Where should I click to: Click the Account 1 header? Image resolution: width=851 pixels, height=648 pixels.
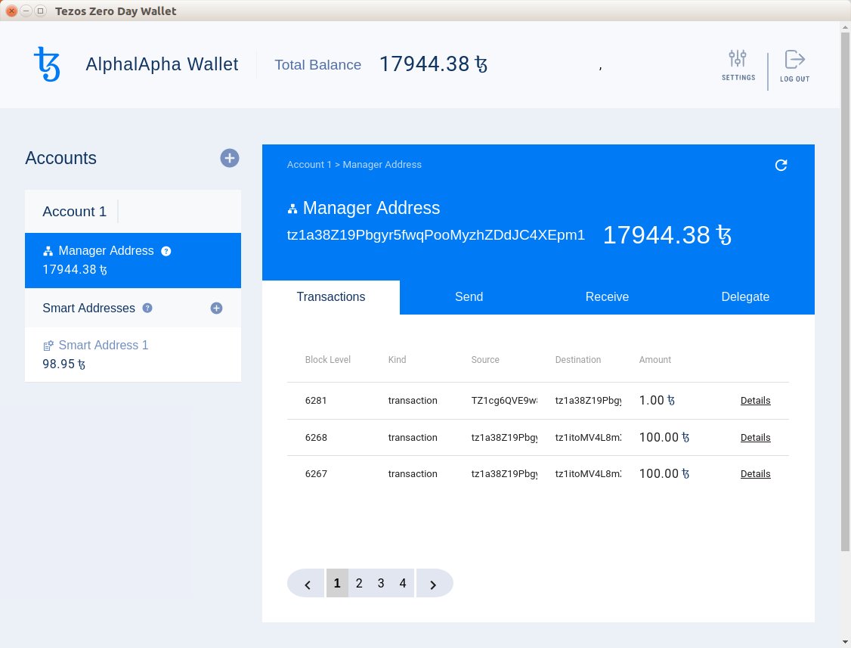click(x=133, y=211)
